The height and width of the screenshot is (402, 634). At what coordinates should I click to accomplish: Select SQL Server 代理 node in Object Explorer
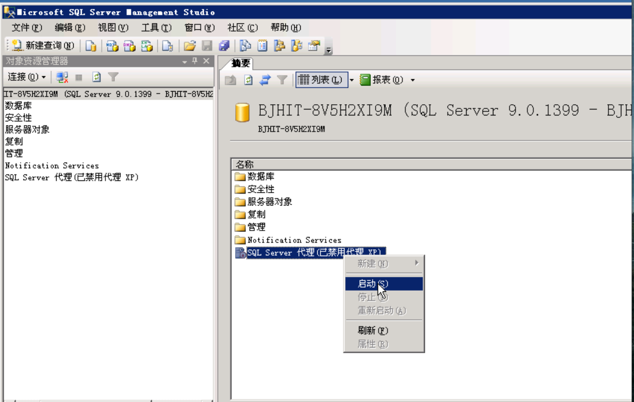[x=71, y=177]
